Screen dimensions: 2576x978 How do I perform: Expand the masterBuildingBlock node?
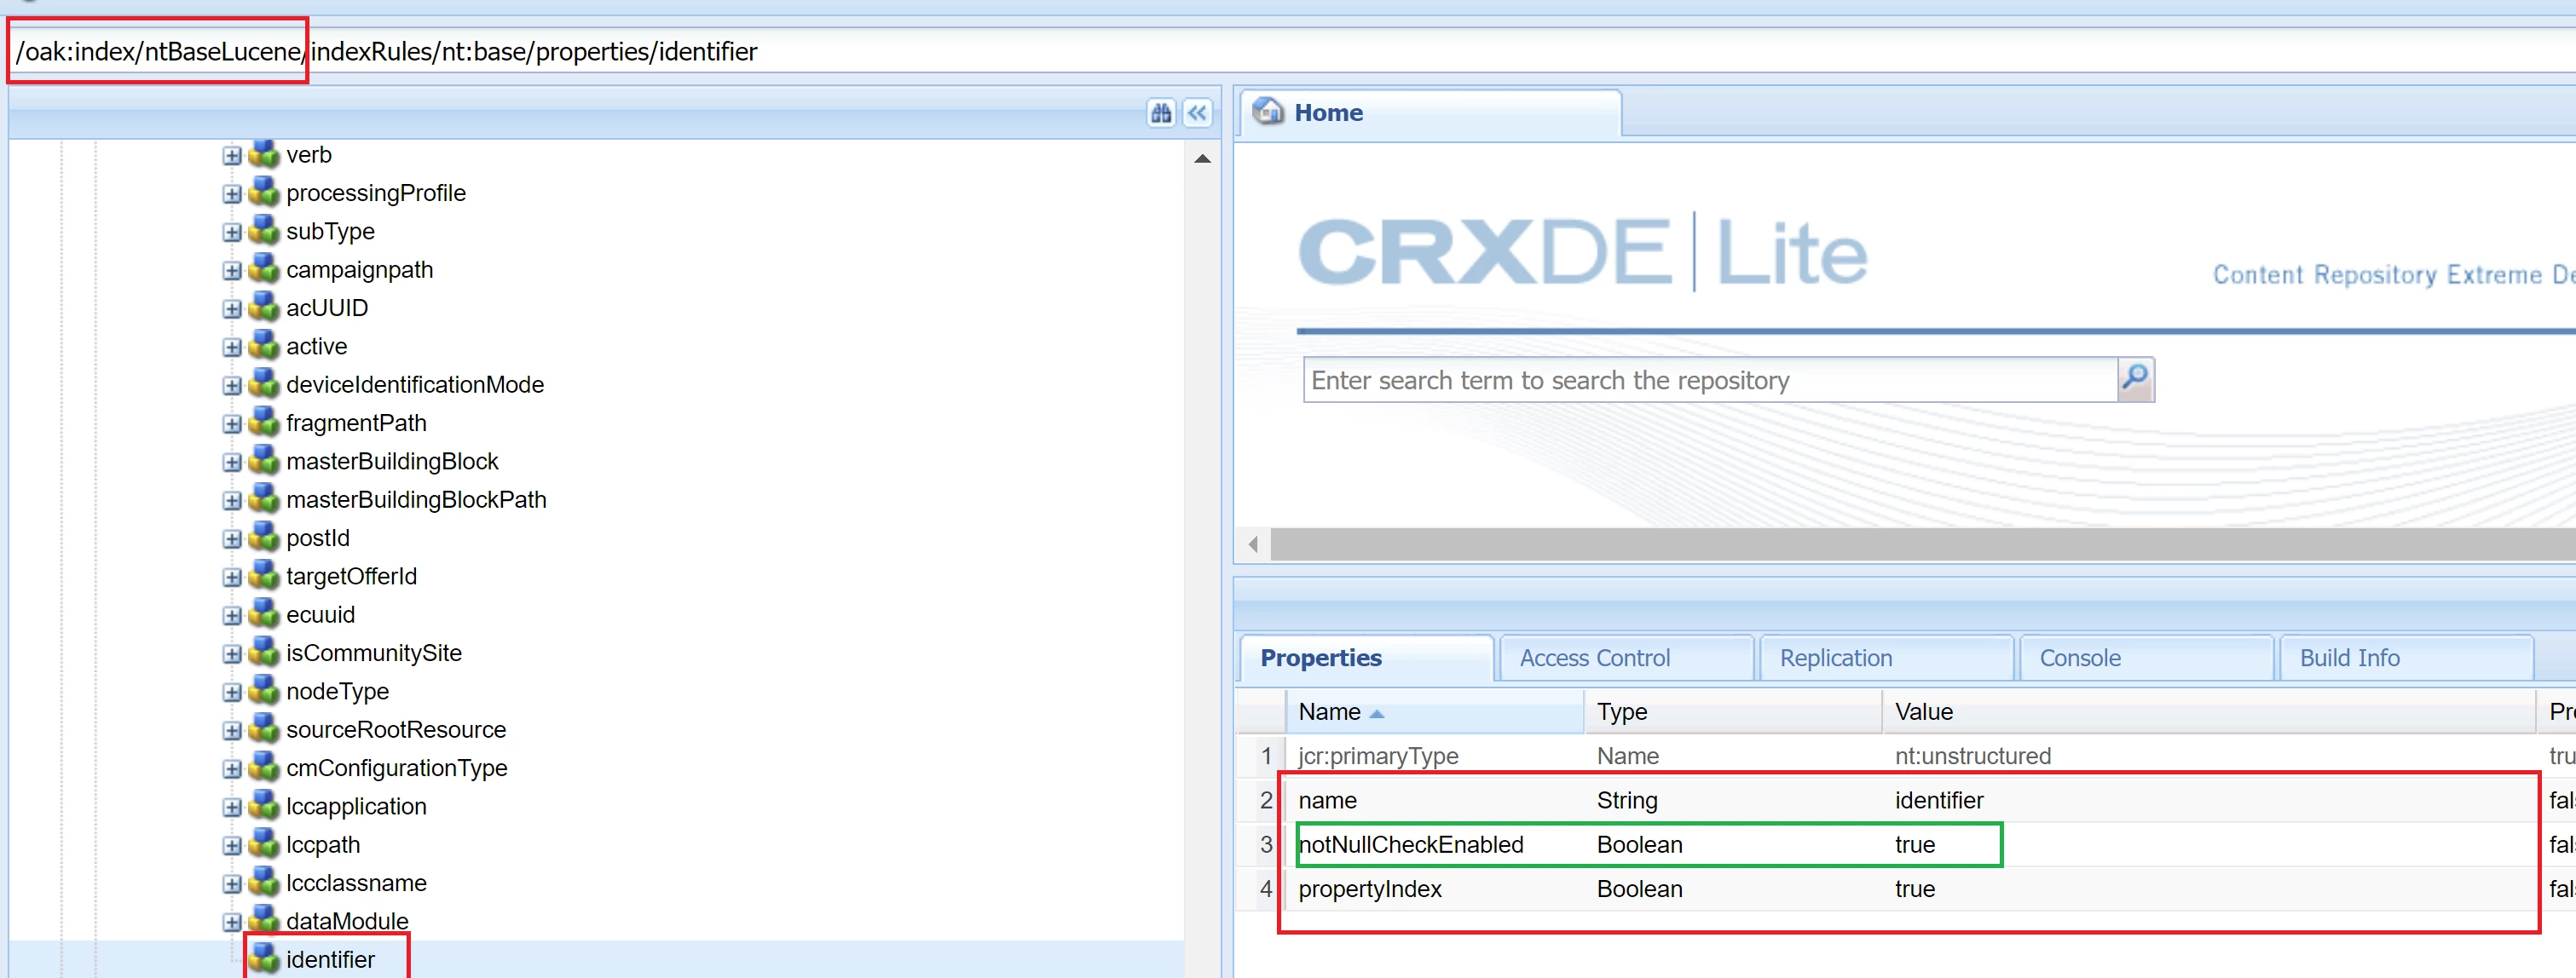coord(232,462)
